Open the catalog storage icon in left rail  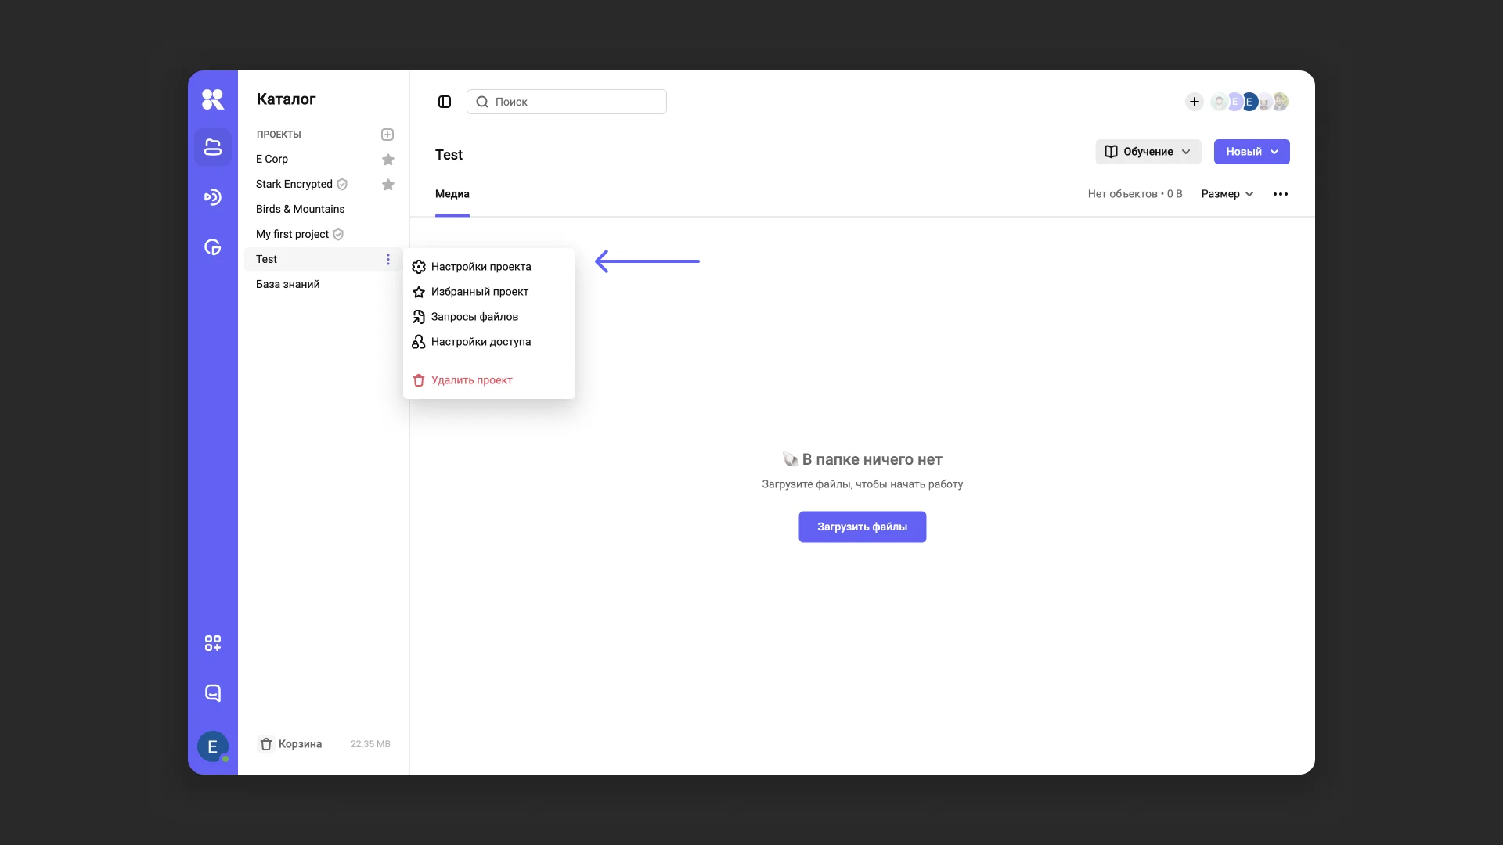[x=213, y=147]
